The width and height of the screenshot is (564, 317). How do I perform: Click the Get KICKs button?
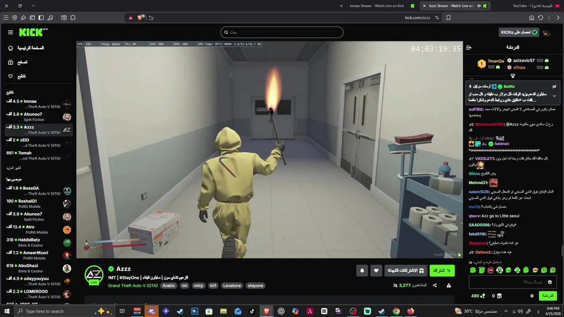tap(519, 32)
